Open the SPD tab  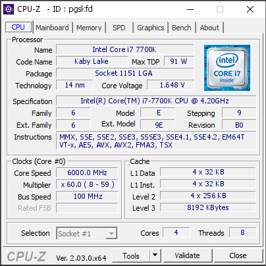[119, 28]
